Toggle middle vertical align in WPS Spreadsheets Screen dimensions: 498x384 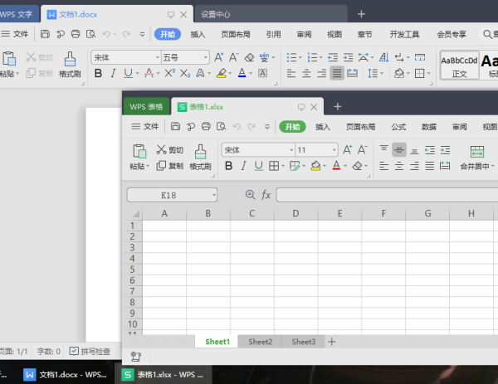(399, 150)
